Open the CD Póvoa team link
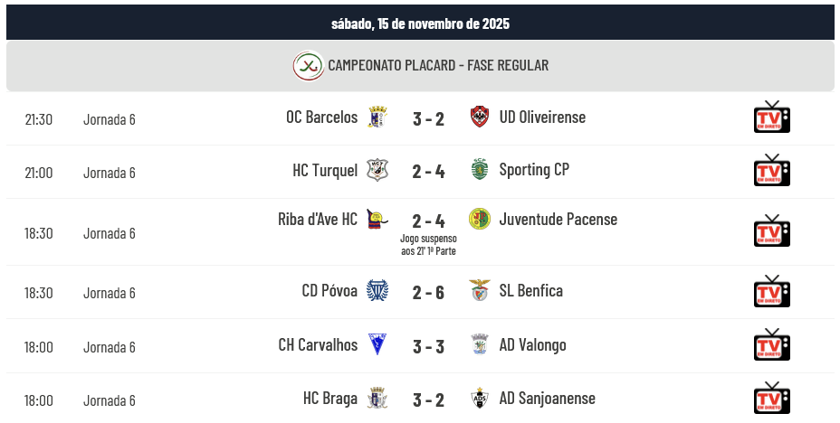840x423 pixels. point(329,291)
